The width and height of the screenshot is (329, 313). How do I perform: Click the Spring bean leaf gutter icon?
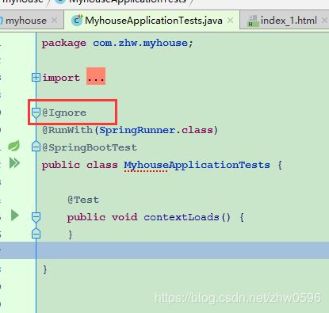[13, 146]
